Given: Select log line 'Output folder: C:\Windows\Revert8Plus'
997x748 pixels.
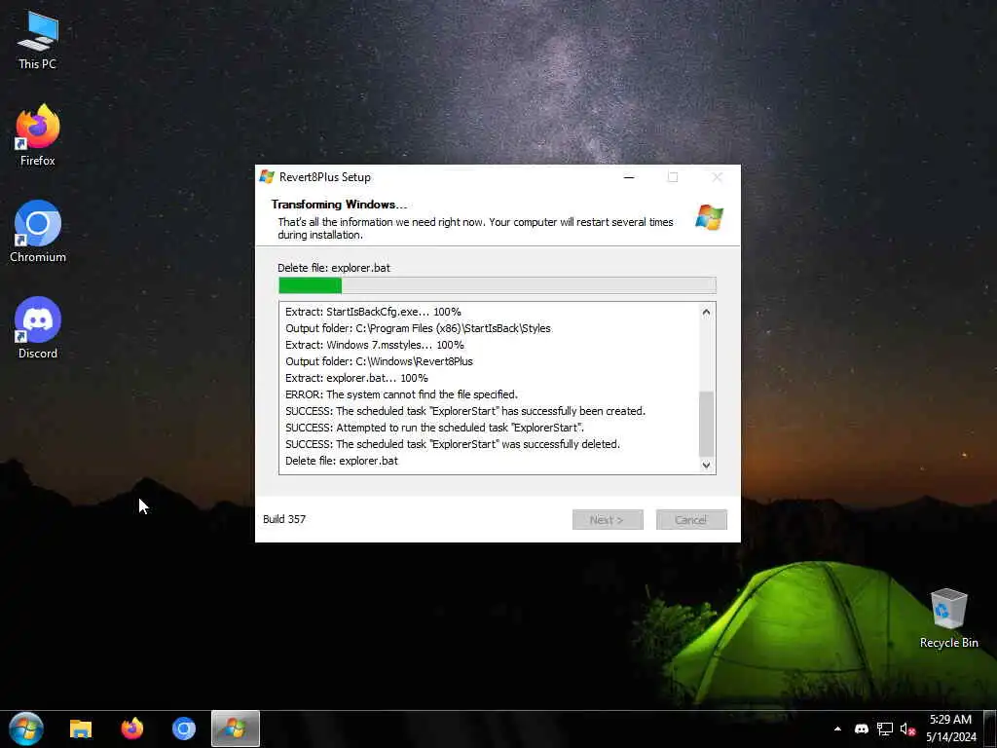Looking at the screenshot, I should click(x=379, y=361).
